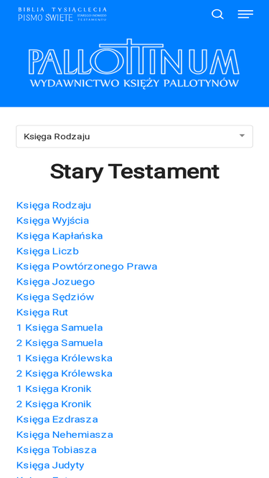This screenshot has width=269, height=478.
Task: Navigate to Księga Jozuego
Action: 55,282
